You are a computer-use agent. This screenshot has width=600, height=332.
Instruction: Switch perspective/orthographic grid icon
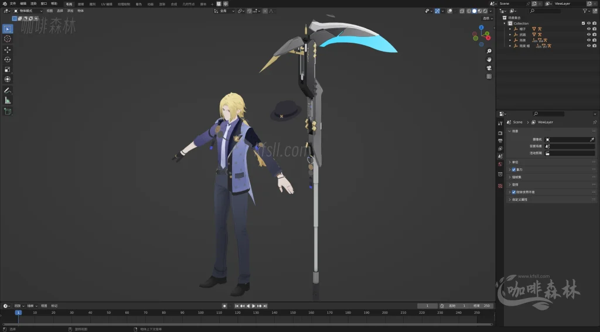[x=489, y=76]
